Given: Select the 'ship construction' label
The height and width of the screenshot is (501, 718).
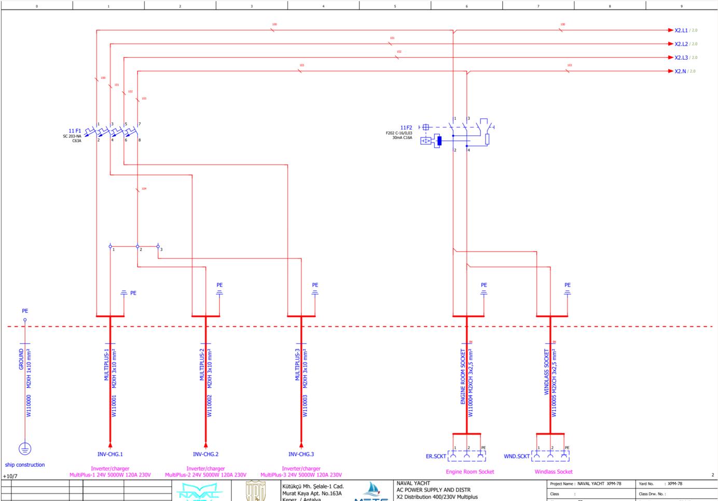Looking at the screenshot, I should pos(25,465).
